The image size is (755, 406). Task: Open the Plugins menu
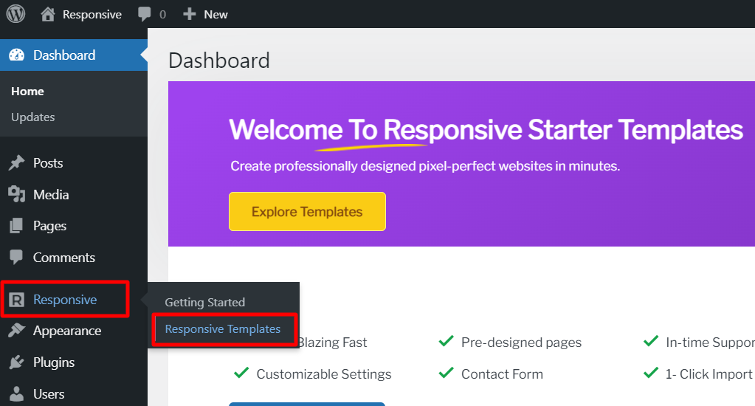click(x=54, y=362)
